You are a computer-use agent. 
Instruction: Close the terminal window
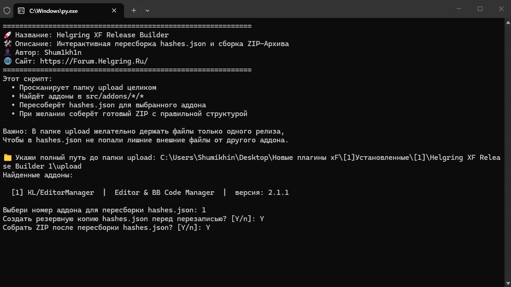point(501,9)
